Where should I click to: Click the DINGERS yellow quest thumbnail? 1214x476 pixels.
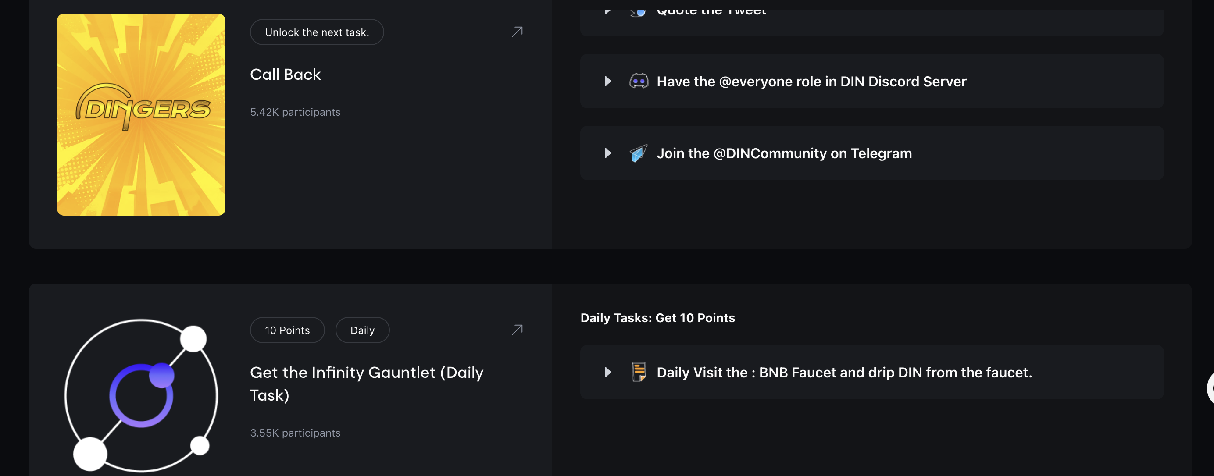141,114
